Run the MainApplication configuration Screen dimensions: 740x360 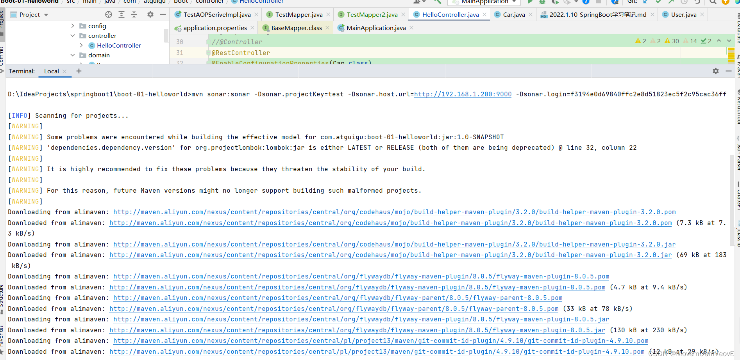click(x=530, y=2)
